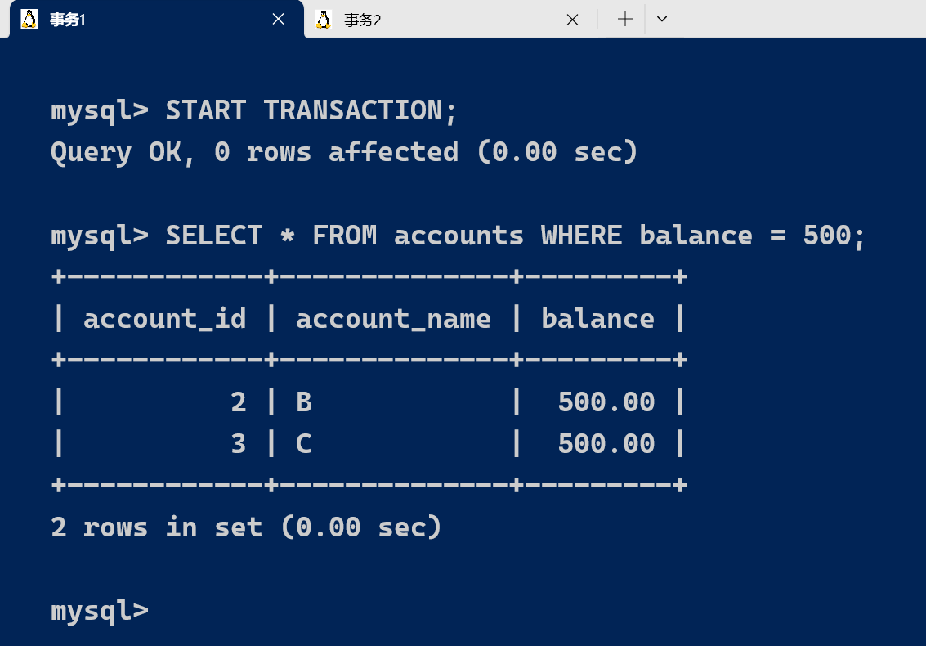Click the account_name column header
The height and width of the screenshot is (646, 926).
click(x=393, y=319)
